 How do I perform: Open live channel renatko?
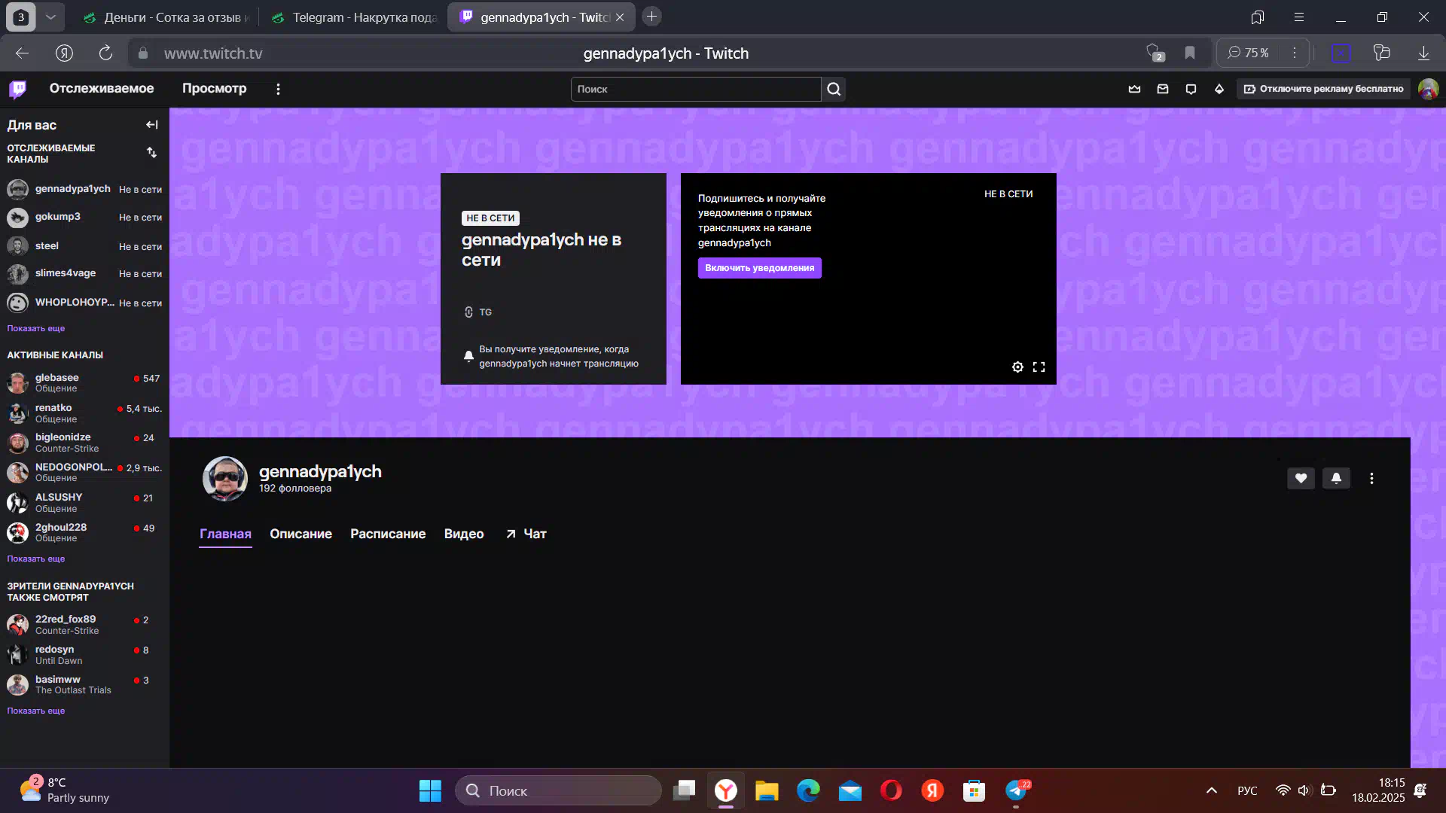(84, 413)
